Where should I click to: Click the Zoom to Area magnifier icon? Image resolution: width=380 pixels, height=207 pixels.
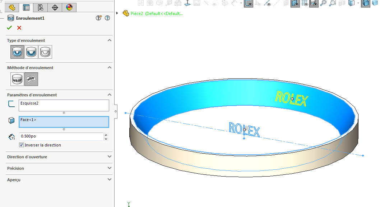pos(332,3)
